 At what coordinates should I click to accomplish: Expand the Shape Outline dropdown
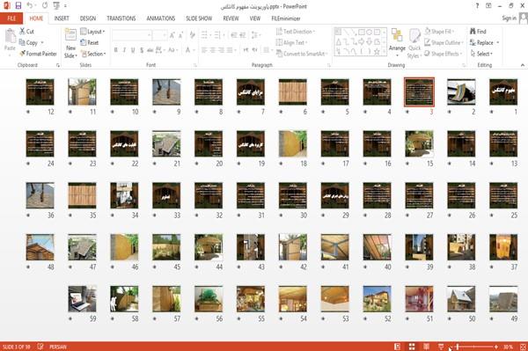click(x=444, y=42)
